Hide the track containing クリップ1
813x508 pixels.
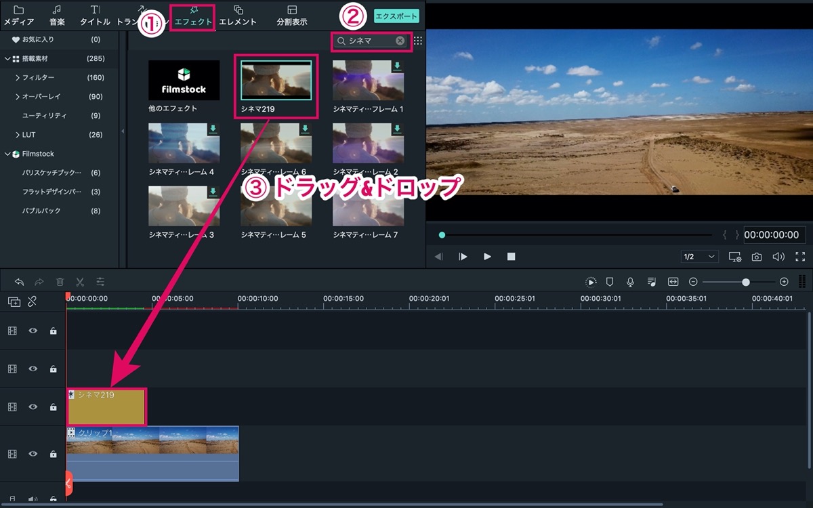click(33, 454)
